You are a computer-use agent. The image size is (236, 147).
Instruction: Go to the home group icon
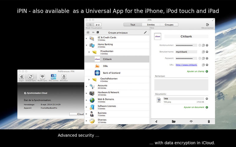click(88, 32)
